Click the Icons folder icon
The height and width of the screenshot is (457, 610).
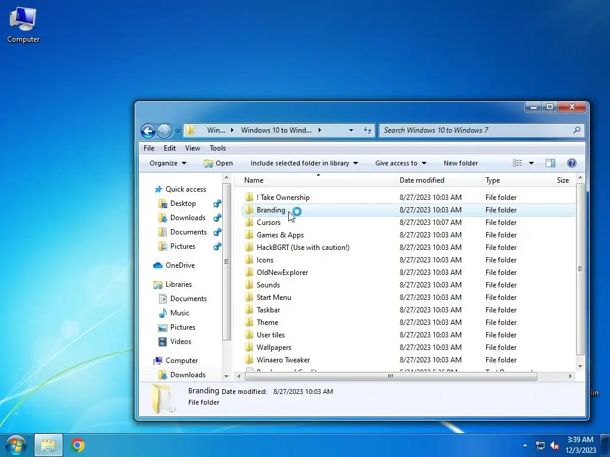(x=250, y=260)
